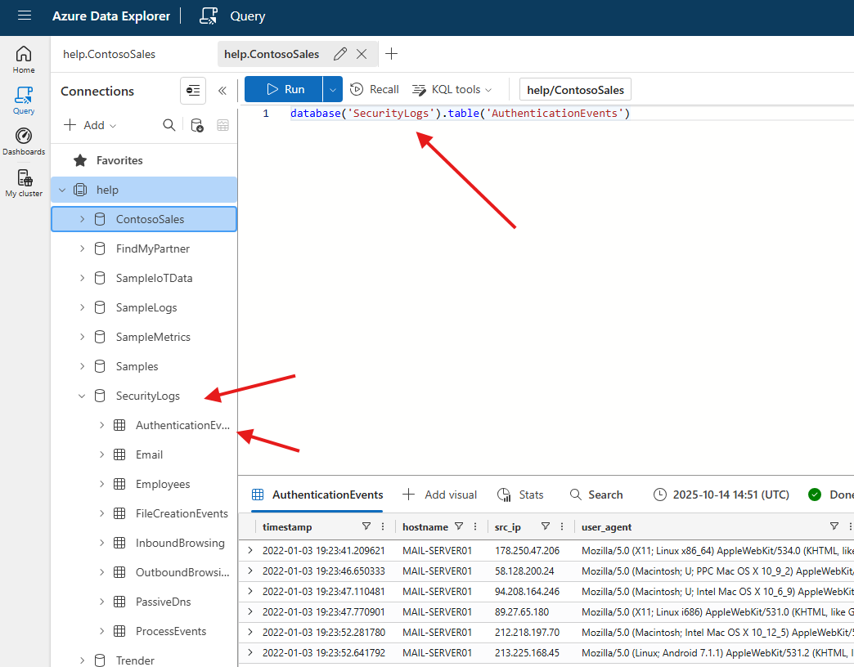Open My cluster page
854x667 pixels.
click(x=24, y=183)
